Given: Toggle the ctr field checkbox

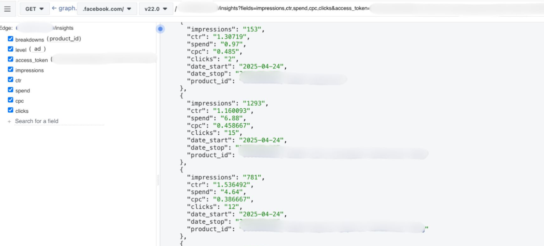Looking at the screenshot, I should [11, 80].
